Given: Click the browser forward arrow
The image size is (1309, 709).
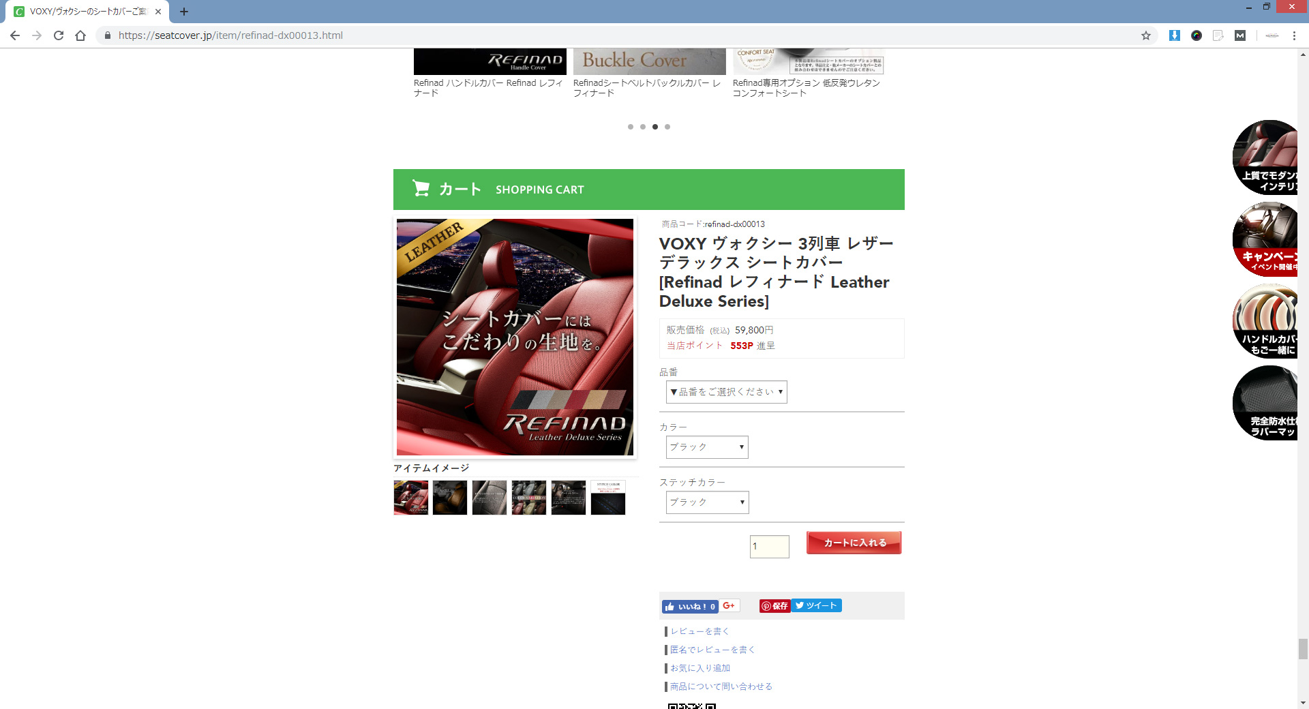Looking at the screenshot, I should pyautogui.click(x=37, y=35).
